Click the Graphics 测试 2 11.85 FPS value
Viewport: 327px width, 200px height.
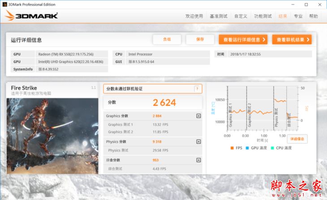coord(160,132)
